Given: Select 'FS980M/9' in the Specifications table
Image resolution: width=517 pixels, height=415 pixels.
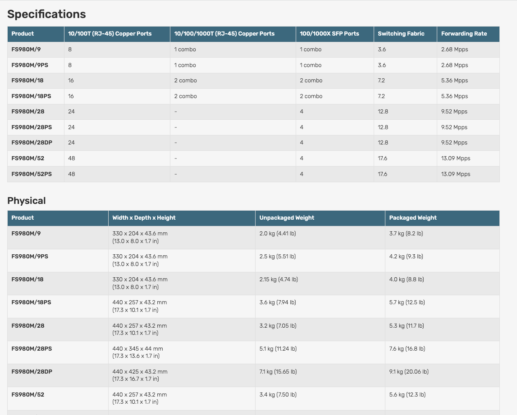Looking at the screenshot, I should tap(26, 50).
